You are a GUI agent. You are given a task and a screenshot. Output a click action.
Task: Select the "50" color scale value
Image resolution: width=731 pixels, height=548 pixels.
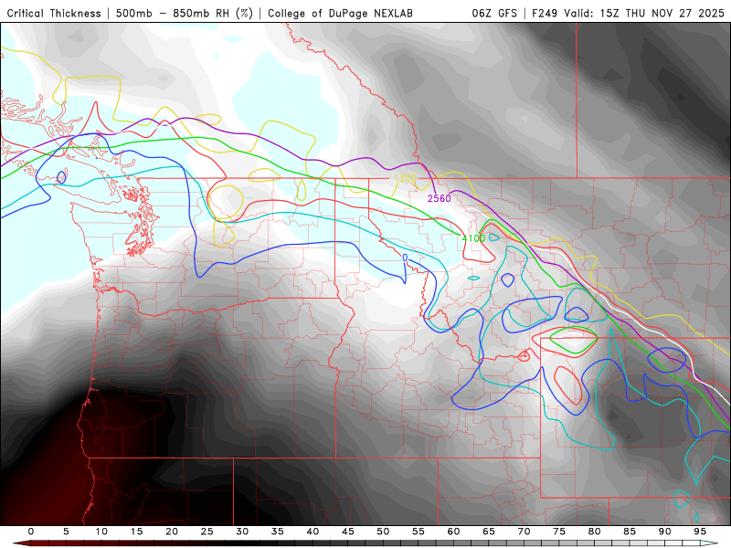point(383,532)
